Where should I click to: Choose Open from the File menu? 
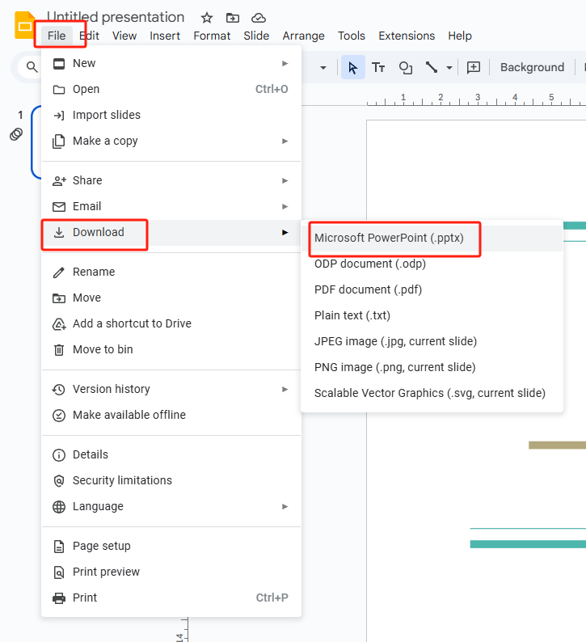[x=171, y=89]
